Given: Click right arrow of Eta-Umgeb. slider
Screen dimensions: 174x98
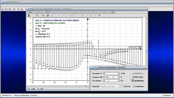Looking at the screenshot, I should coord(119,81).
